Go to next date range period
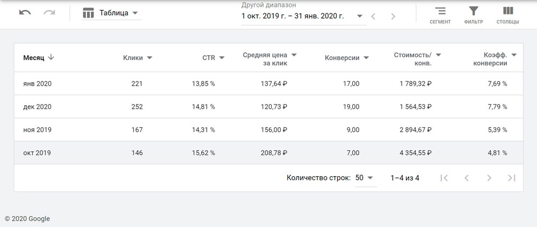The width and height of the screenshot is (537, 227). pyautogui.click(x=393, y=16)
